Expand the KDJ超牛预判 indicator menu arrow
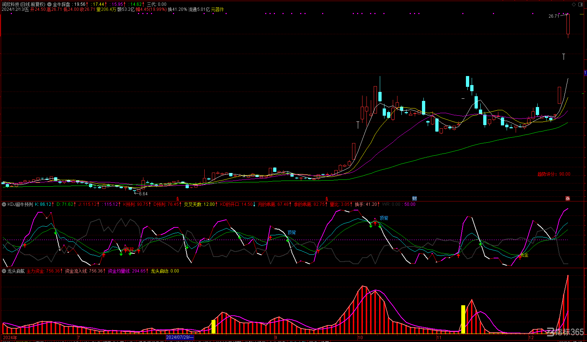 coord(4,204)
